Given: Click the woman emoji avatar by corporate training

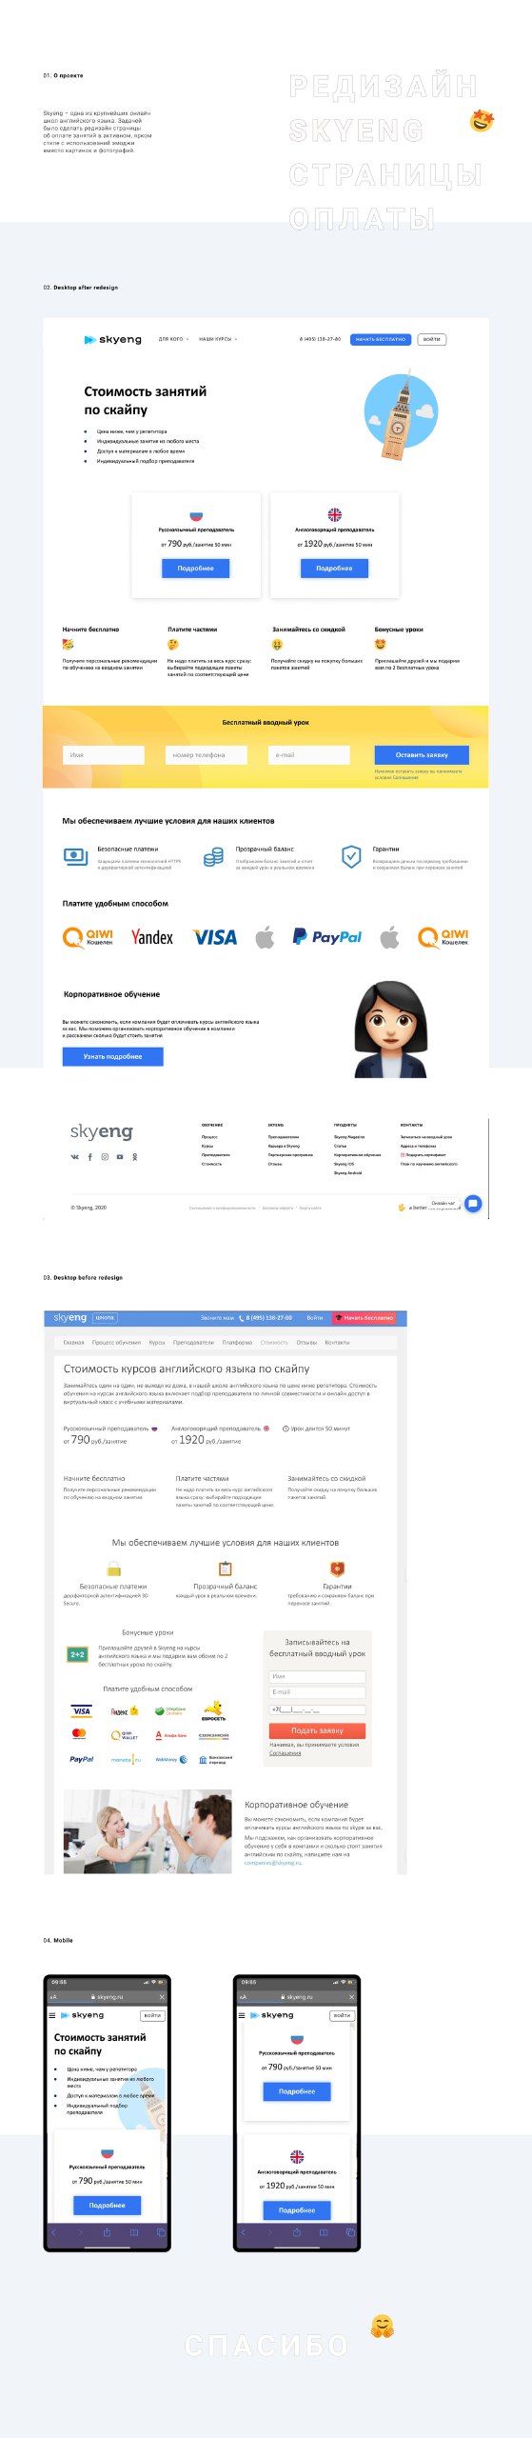Looking at the screenshot, I should click(x=390, y=1029).
